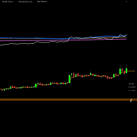Click the 'V: 3.19 X' volume text

[132, 87]
